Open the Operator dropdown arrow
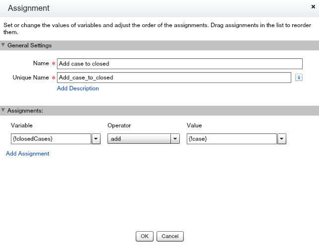Image resolution: width=319 pixels, height=245 pixels. (x=175, y=139)
